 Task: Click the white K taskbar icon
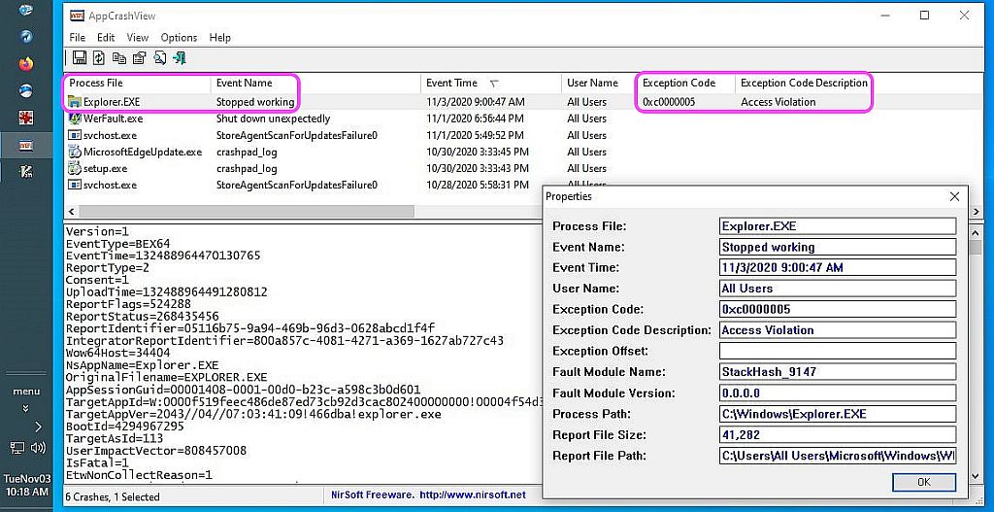click(x=26, y=171)
